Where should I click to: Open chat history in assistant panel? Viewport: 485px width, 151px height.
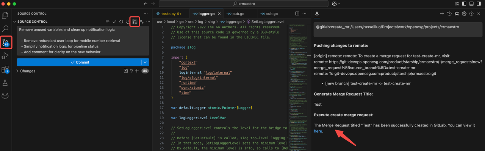coord(449,14)
